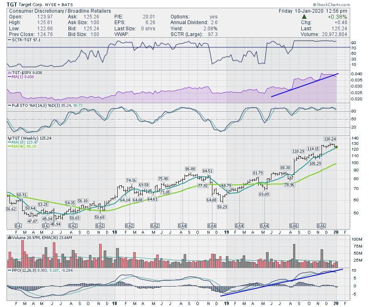Viewport: 369px width, 307px height.
Task: Click the 45.94 price low label
Action: click(x=55, y=224)
